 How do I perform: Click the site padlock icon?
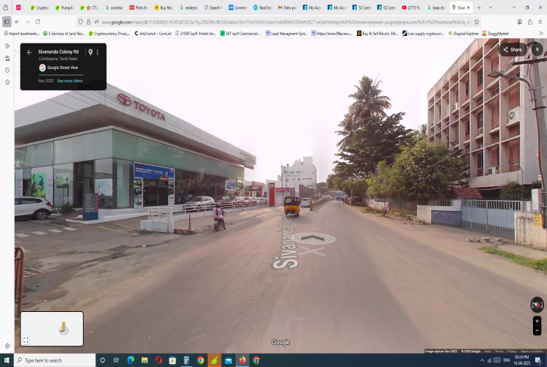(x=89, y=22)
